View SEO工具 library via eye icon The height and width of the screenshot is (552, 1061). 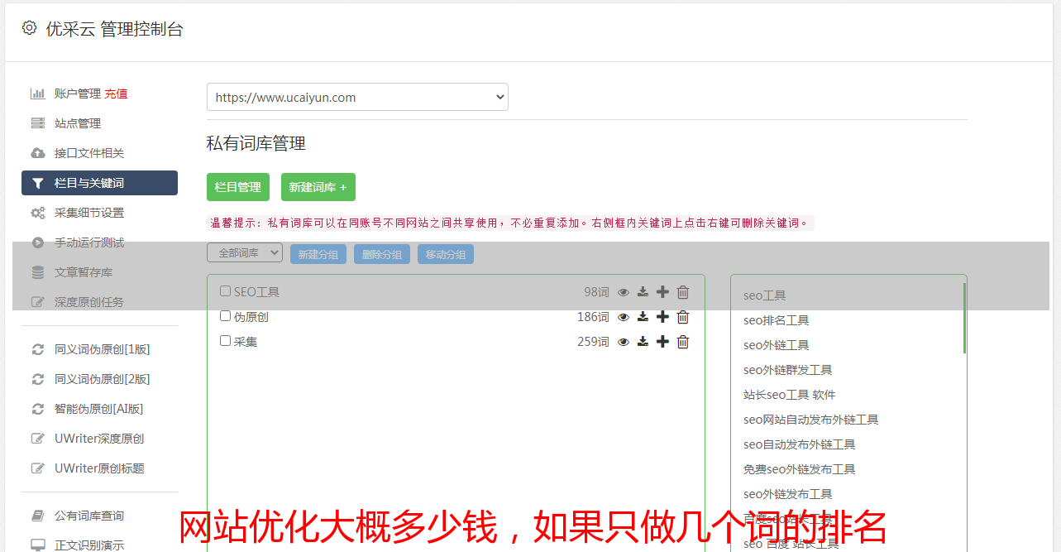(624, 292)
